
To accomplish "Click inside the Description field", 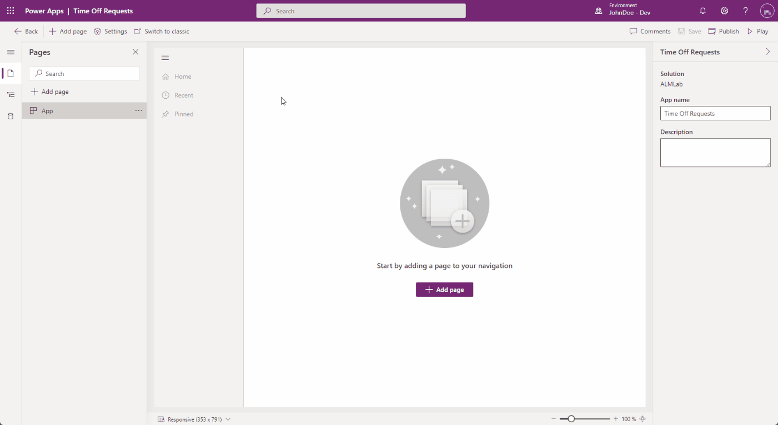I will pyautogui.click(x=715, y=152).
